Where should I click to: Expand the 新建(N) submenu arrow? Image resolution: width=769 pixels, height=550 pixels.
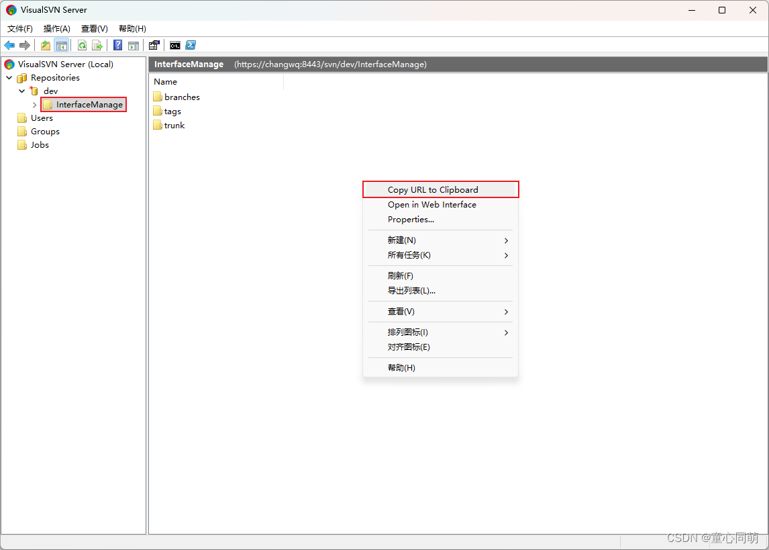506,240
